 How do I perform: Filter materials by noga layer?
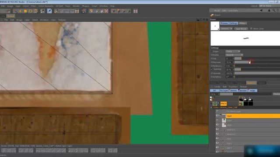pyautogui.click(x=252, y=91)
